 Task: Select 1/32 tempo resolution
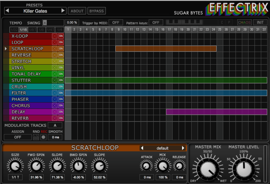click(14, 30)
